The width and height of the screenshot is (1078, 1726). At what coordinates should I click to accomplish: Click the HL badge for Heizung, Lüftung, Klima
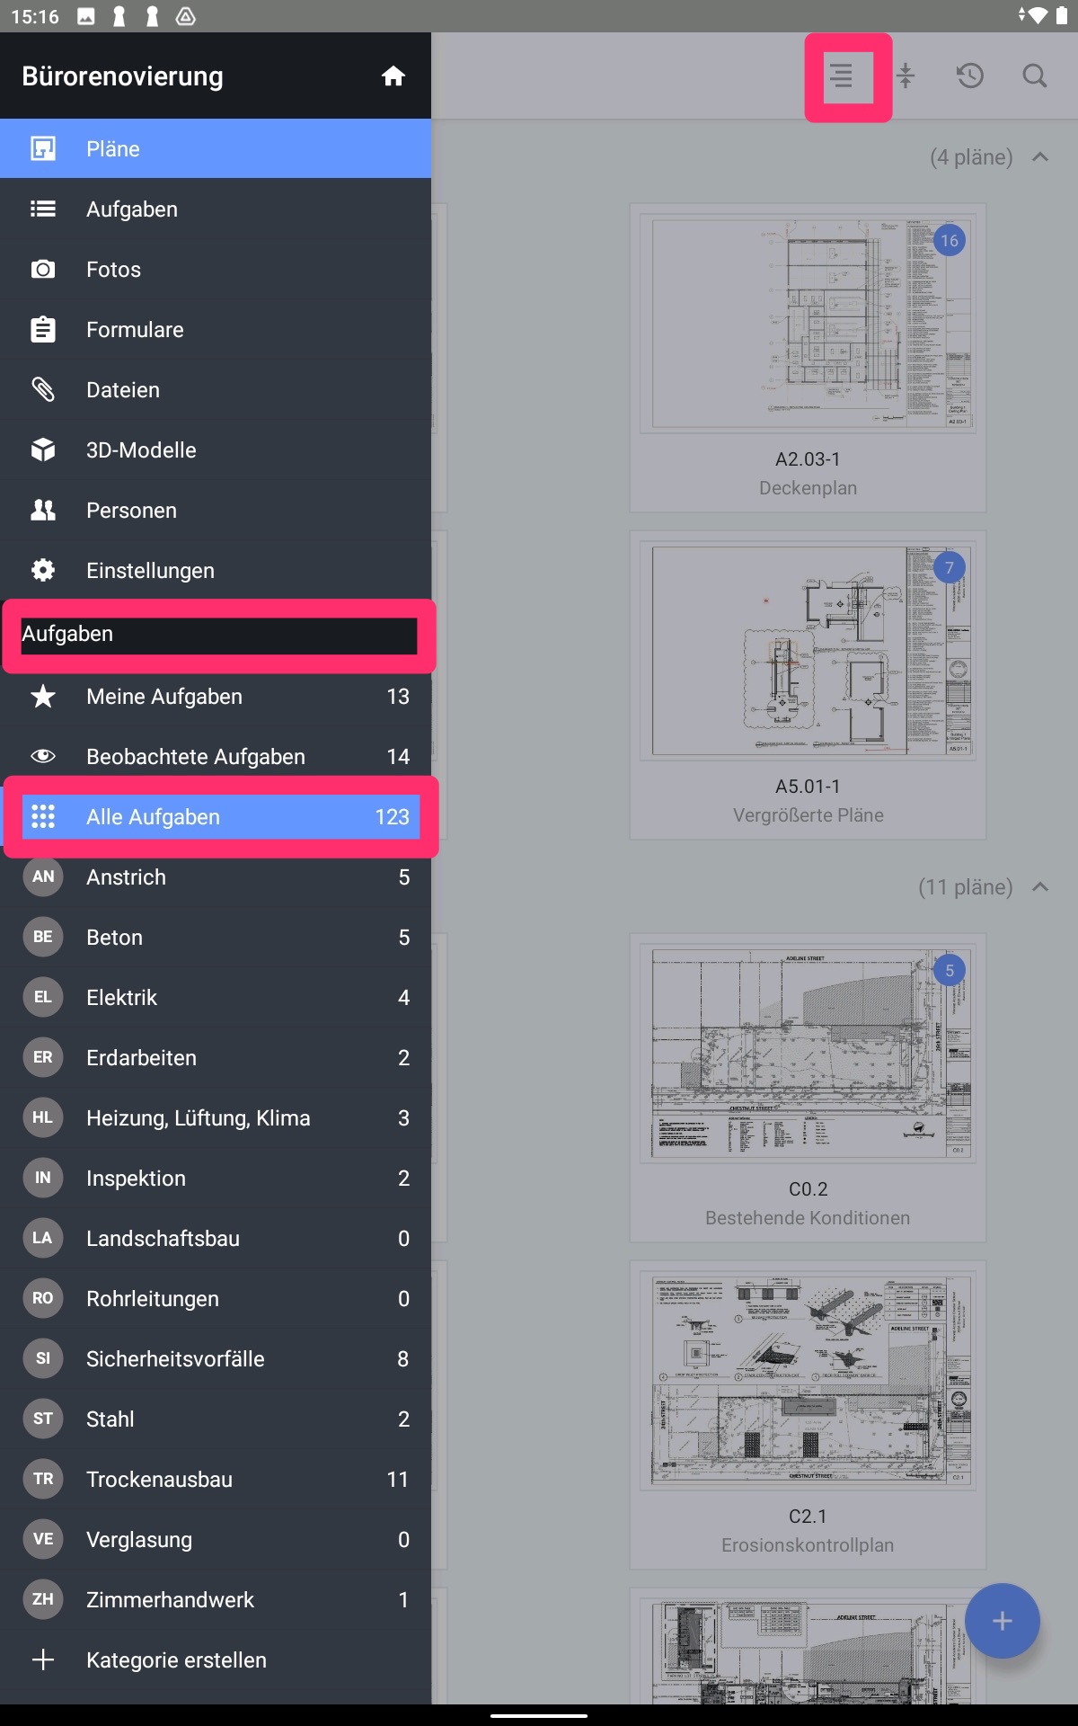coord(43,1117)
